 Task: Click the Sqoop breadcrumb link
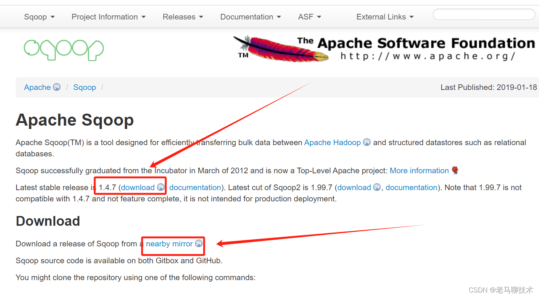[85, 87]
